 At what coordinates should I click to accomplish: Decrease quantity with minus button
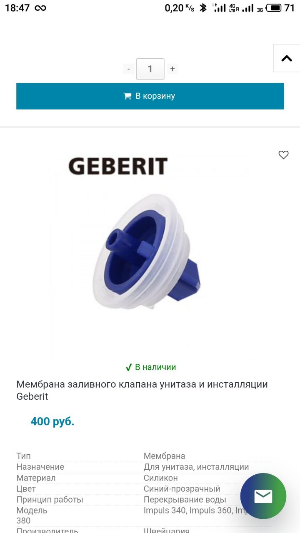pyautogui.click(x=129, y=69)
